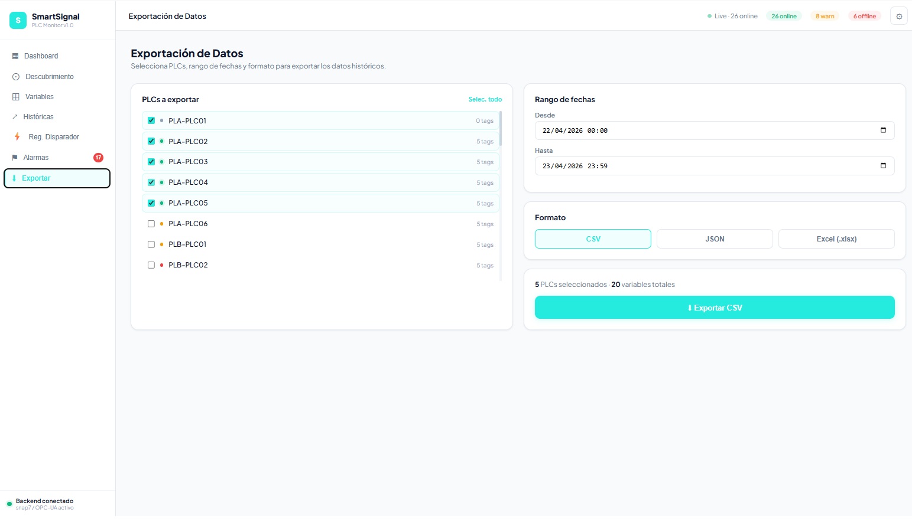Click the '0 tags' text for PLA-PLC01
Image resolution: width=912 pixels, height=519 pixels.
(x=485, y=121)
